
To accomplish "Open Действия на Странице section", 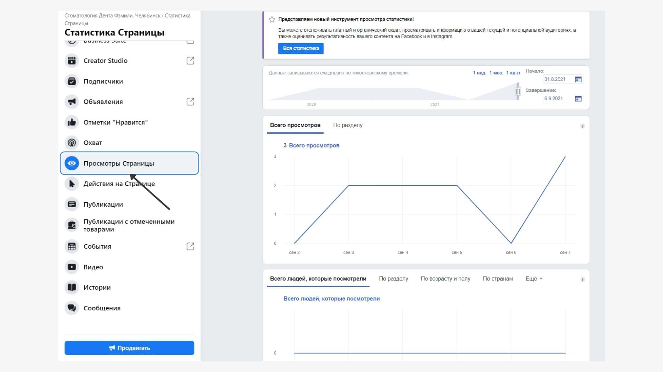I will pos(129,184).
